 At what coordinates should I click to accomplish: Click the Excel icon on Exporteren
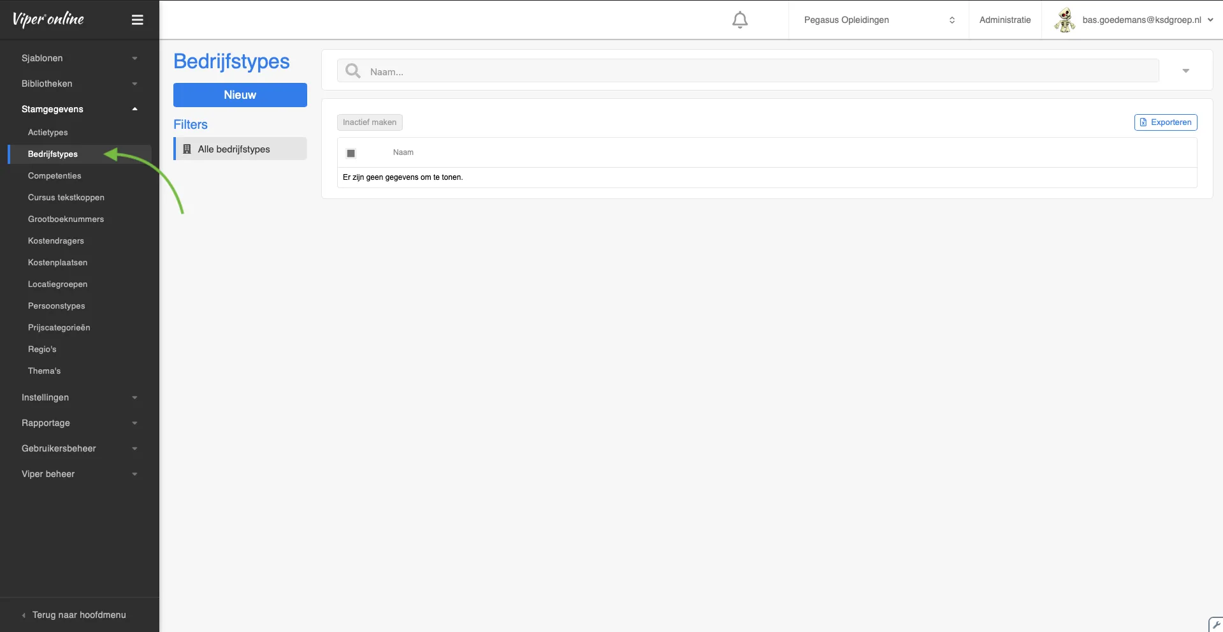pyautogui.click(x=1143, y=122)
